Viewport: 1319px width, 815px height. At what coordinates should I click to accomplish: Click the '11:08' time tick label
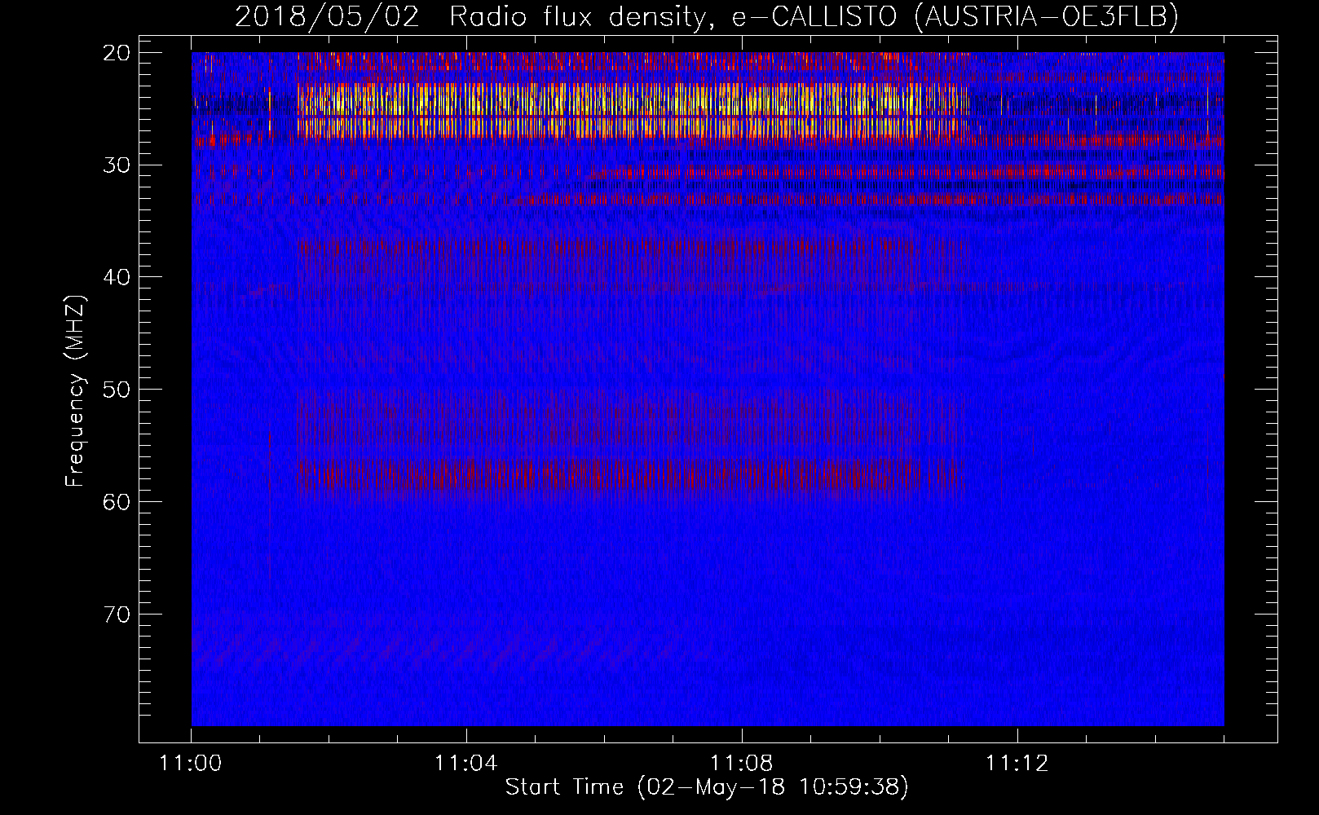pyautogui.click(x=741, y=764)
